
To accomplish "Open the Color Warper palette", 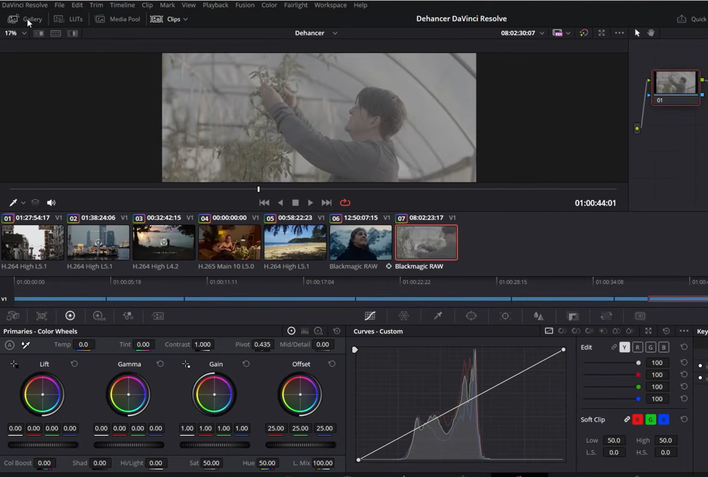I will (x=404, y=316).
